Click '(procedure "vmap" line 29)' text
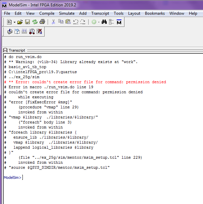203x204 pixels. click(x=49, y=107)
